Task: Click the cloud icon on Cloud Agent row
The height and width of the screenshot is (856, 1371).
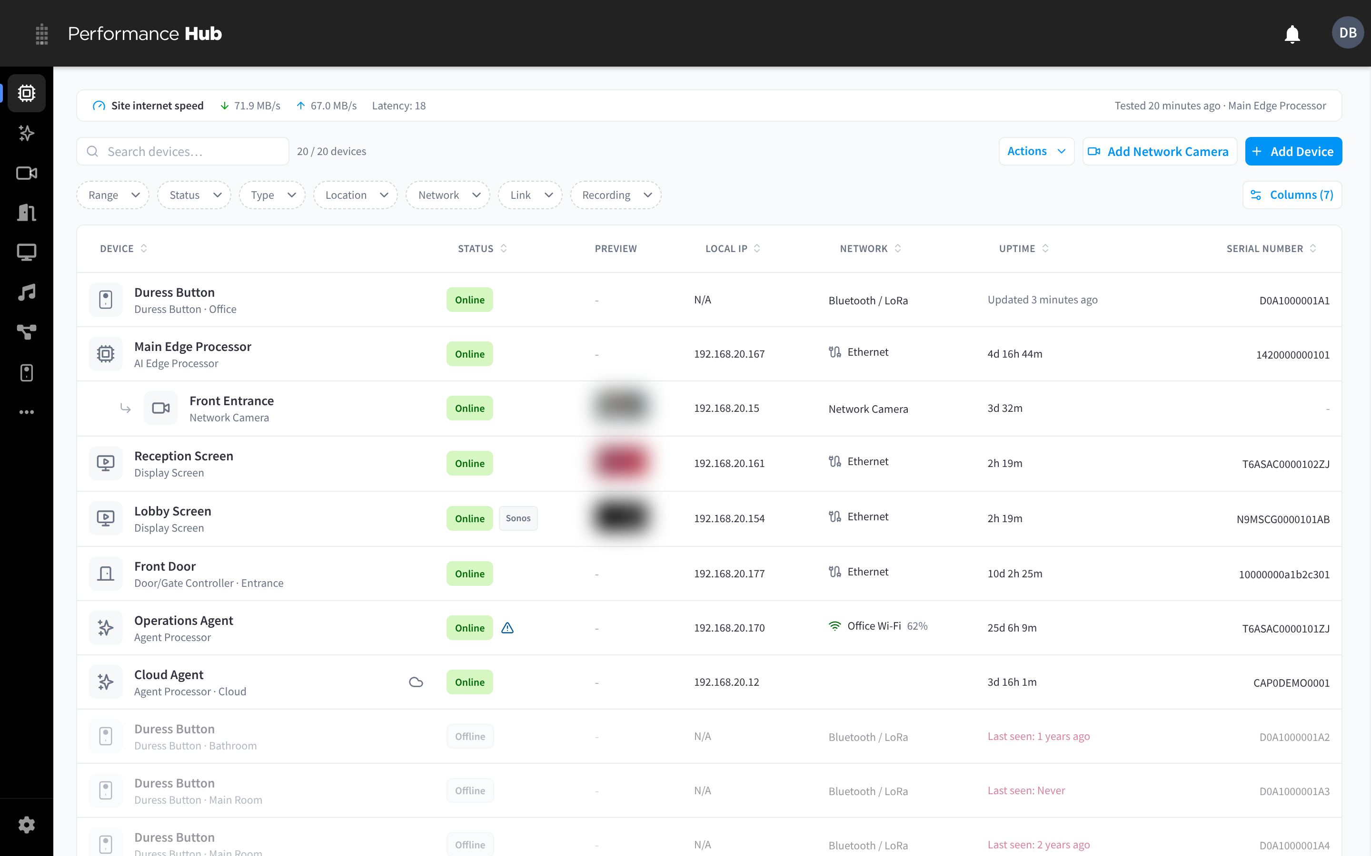Action: (x=416, y=682)
